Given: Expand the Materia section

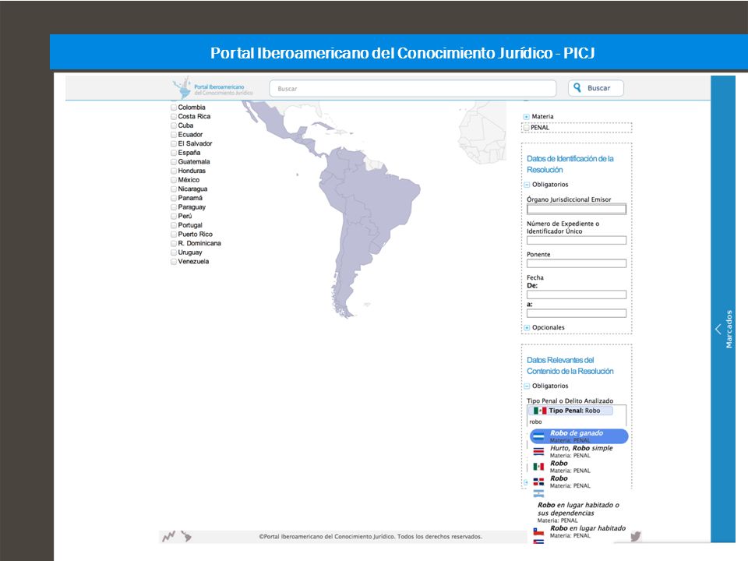Looking at the screenshot, I should (x=526, y=117).
